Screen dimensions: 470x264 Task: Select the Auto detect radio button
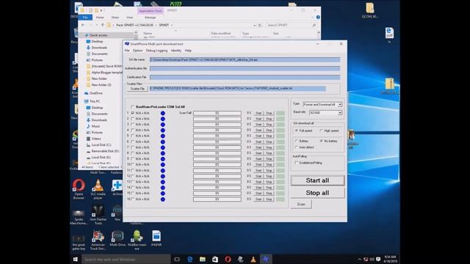point(297,147)
